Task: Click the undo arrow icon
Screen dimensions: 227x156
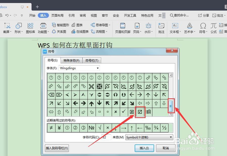Action: 7,15
